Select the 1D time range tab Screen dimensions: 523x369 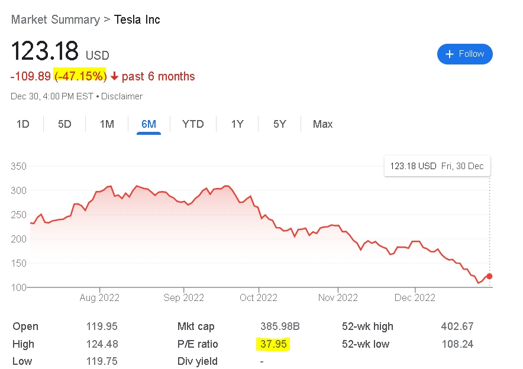(x=23, y=124)
